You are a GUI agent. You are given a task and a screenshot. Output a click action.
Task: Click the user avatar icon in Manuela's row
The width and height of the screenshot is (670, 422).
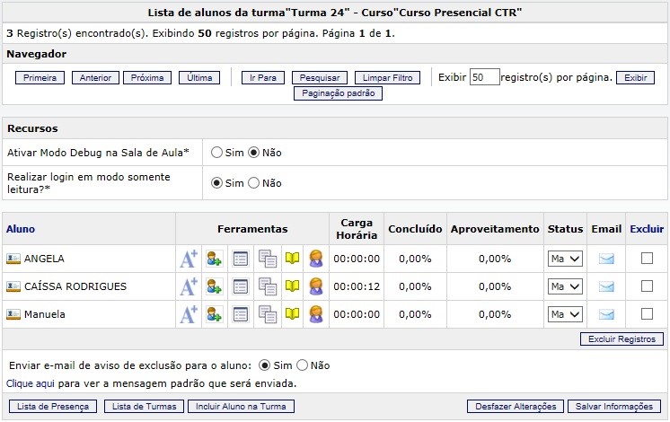coord(316,315)
